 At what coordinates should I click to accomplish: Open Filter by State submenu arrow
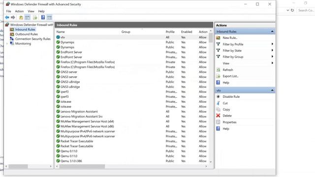tap(272, 50)
